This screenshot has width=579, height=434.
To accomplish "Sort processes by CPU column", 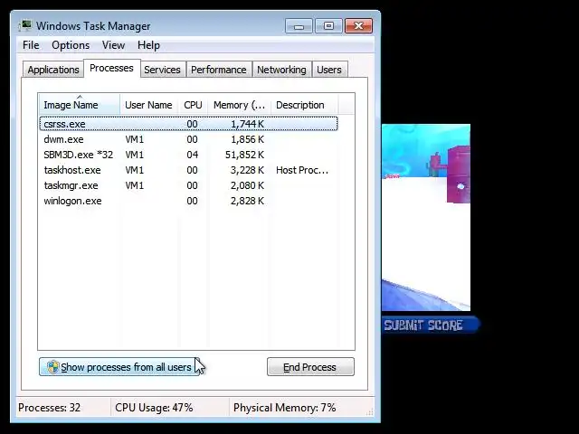I will [193, 105].
